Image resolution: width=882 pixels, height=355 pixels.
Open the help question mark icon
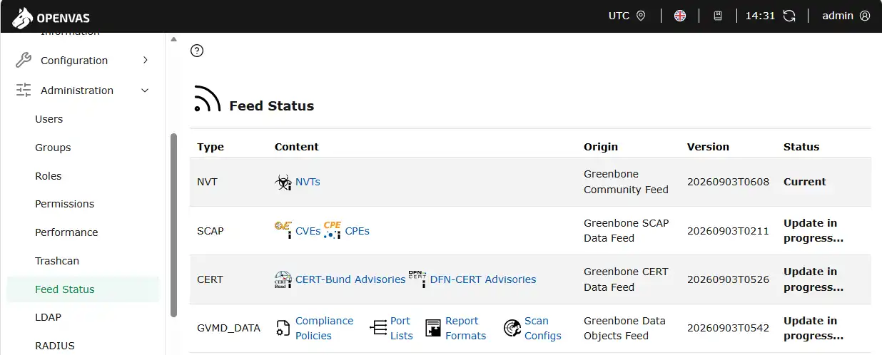tap(198, 51)
